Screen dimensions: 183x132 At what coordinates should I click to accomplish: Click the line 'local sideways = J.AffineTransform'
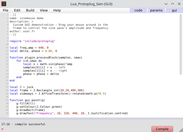[x=58, y=93]
